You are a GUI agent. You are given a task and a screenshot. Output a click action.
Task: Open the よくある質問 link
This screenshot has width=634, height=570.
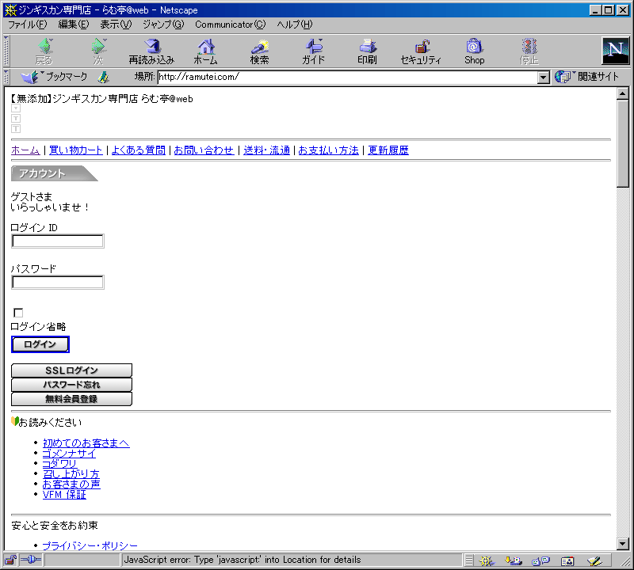coord(138,150)
